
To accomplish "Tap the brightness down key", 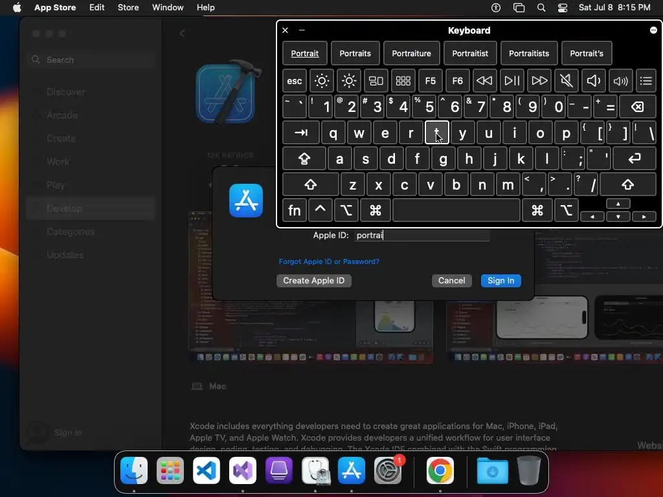I will tap(321, 81).
